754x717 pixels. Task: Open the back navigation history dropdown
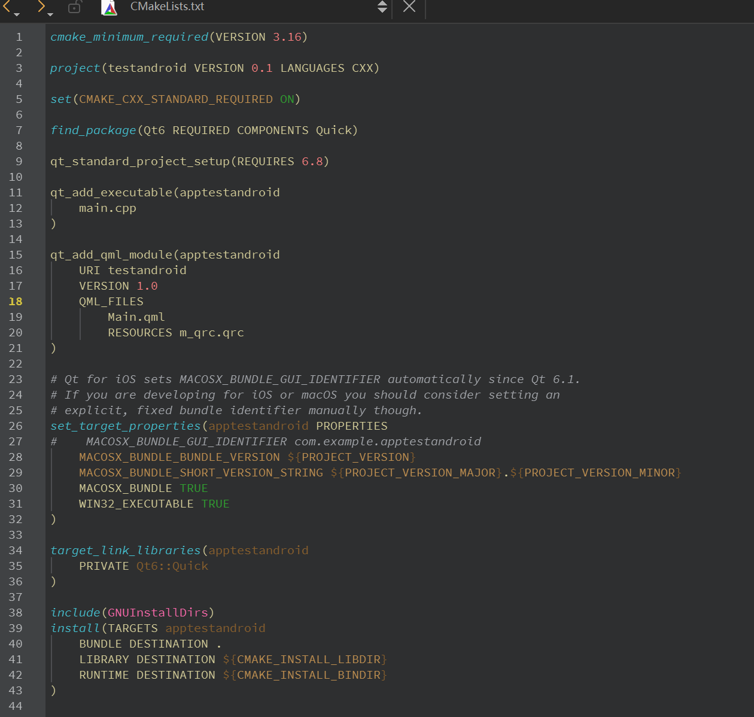(17, 14)
